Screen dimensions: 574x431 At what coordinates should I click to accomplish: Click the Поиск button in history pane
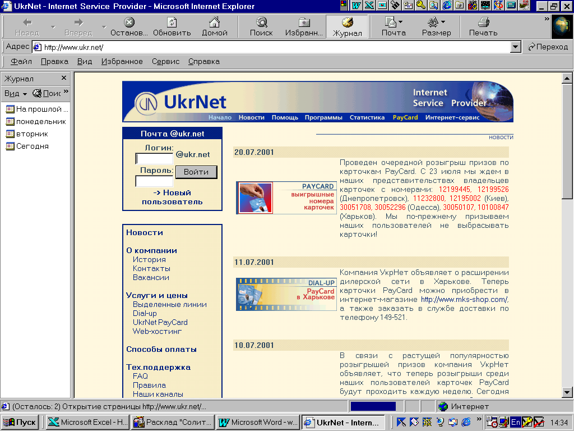[x=47, y=94]
